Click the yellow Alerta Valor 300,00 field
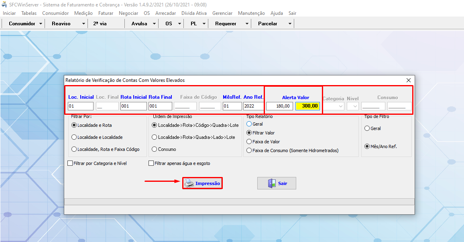The image size is (464, 242). [x=308, y=106]
